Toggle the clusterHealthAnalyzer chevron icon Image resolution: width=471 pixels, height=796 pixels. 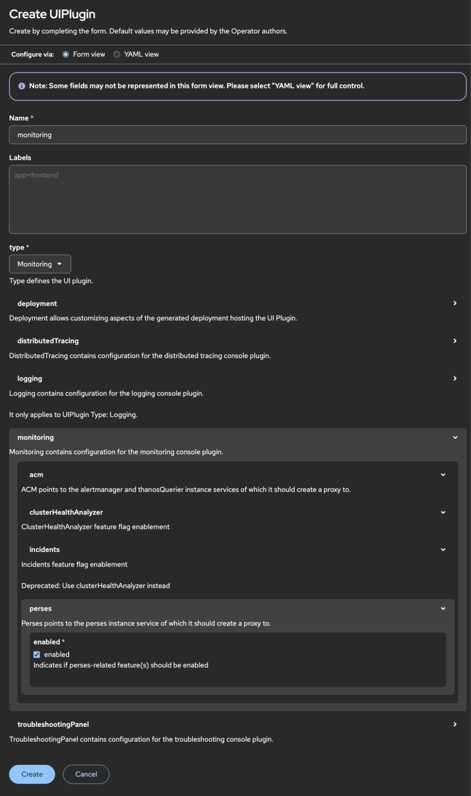(443, 512)
